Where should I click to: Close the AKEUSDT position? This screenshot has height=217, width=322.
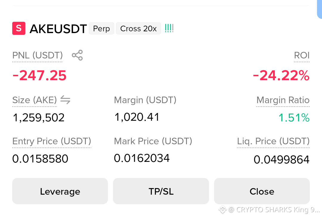click(262, 191)
